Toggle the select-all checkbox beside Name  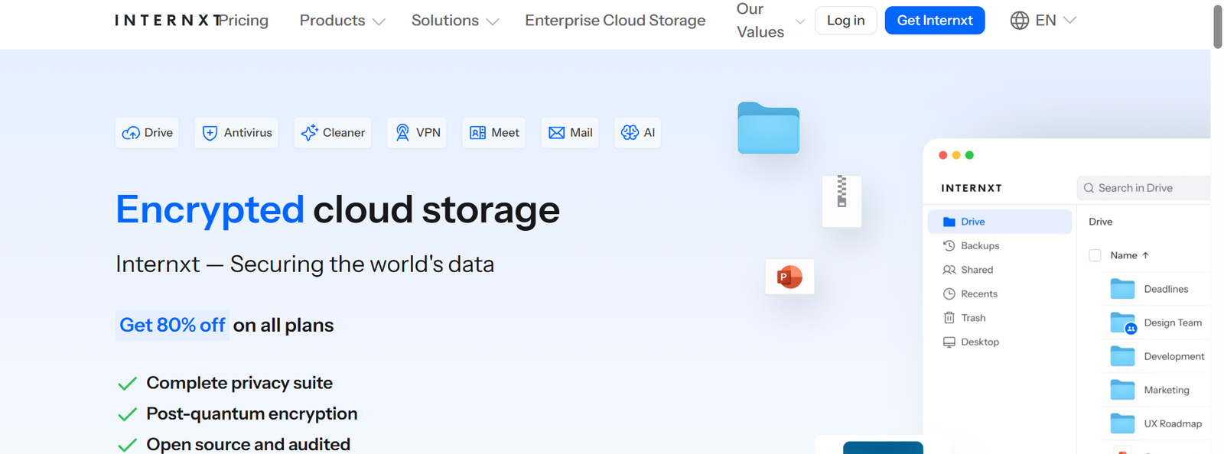tap(1095, 255)
